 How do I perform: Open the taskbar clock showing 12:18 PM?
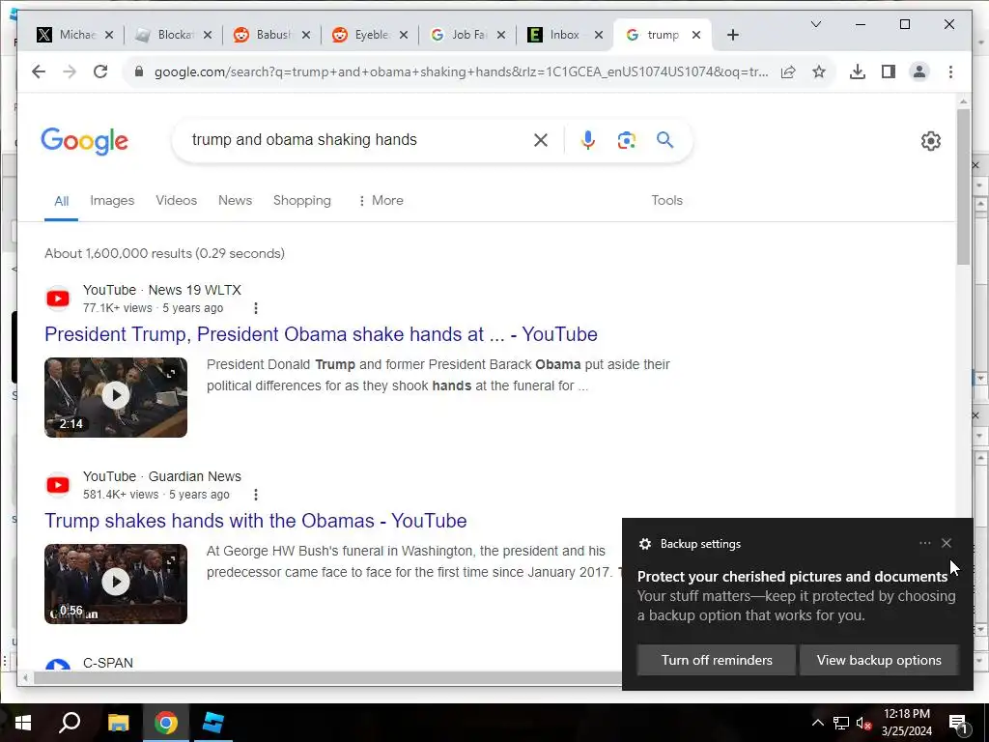[906, 723]
